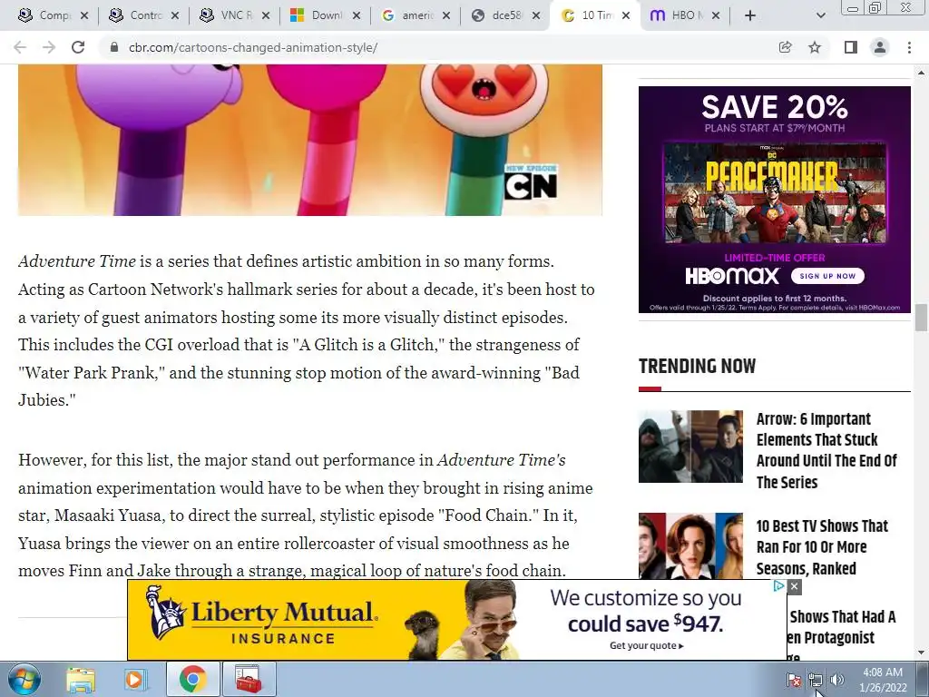This screenshot has height=697, width=929.
Task: Open Arrow: 6 Important Elements article
Action: coord(826,450)
